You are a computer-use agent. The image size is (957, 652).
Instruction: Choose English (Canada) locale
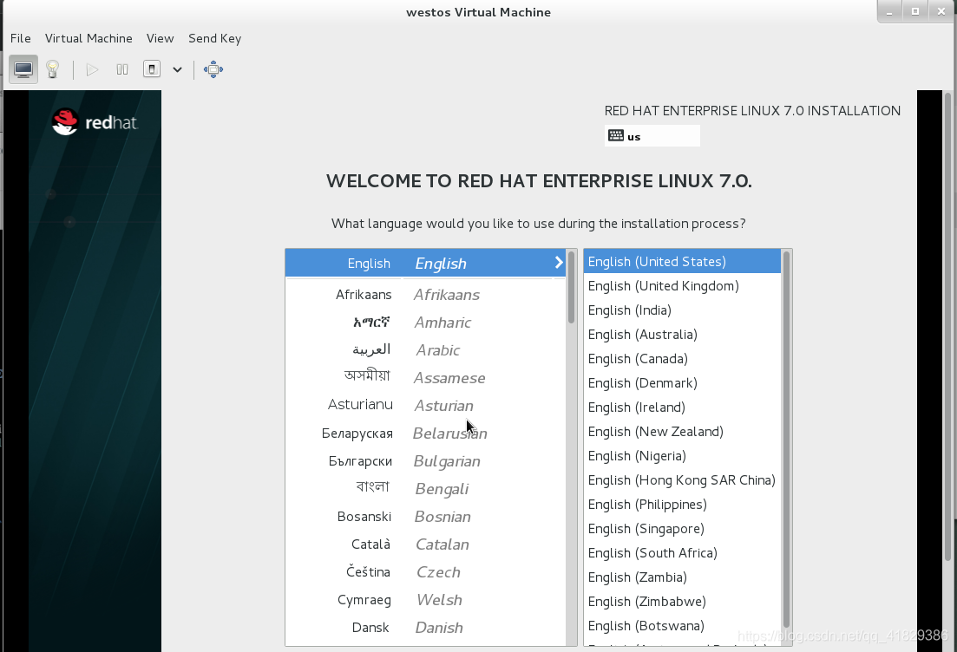point(682,359)
